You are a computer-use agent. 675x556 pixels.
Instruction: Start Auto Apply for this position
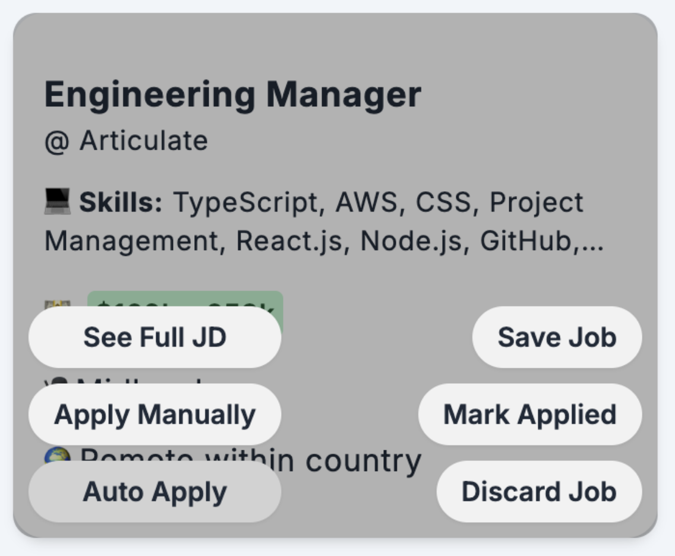tap(155, 492)
